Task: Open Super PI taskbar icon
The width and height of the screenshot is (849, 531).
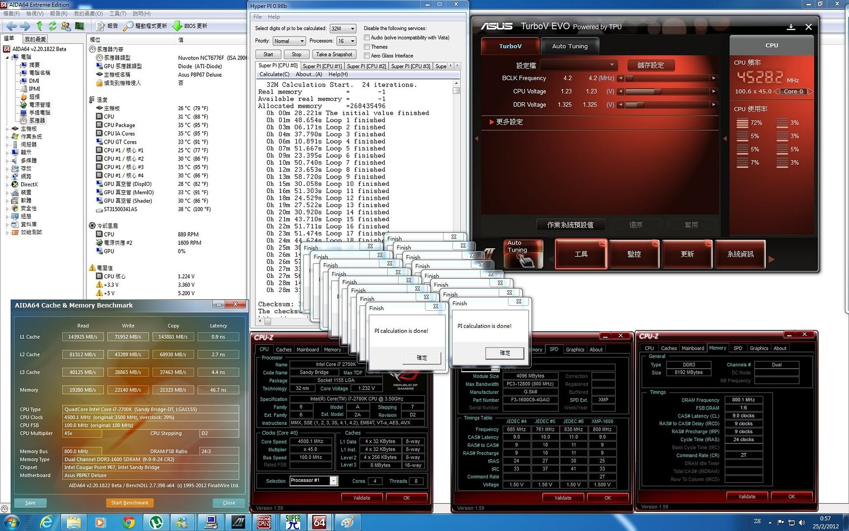Action: pos(293,522)
